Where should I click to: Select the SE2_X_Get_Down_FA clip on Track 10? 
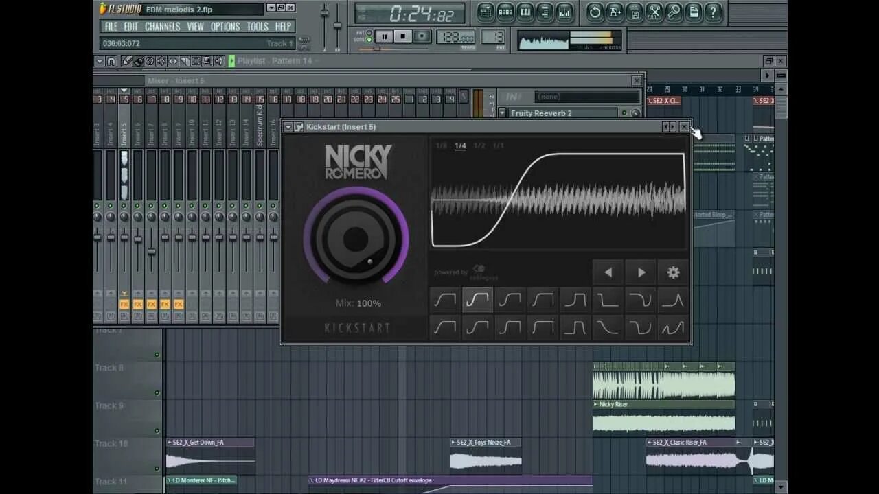click(210, 456)
